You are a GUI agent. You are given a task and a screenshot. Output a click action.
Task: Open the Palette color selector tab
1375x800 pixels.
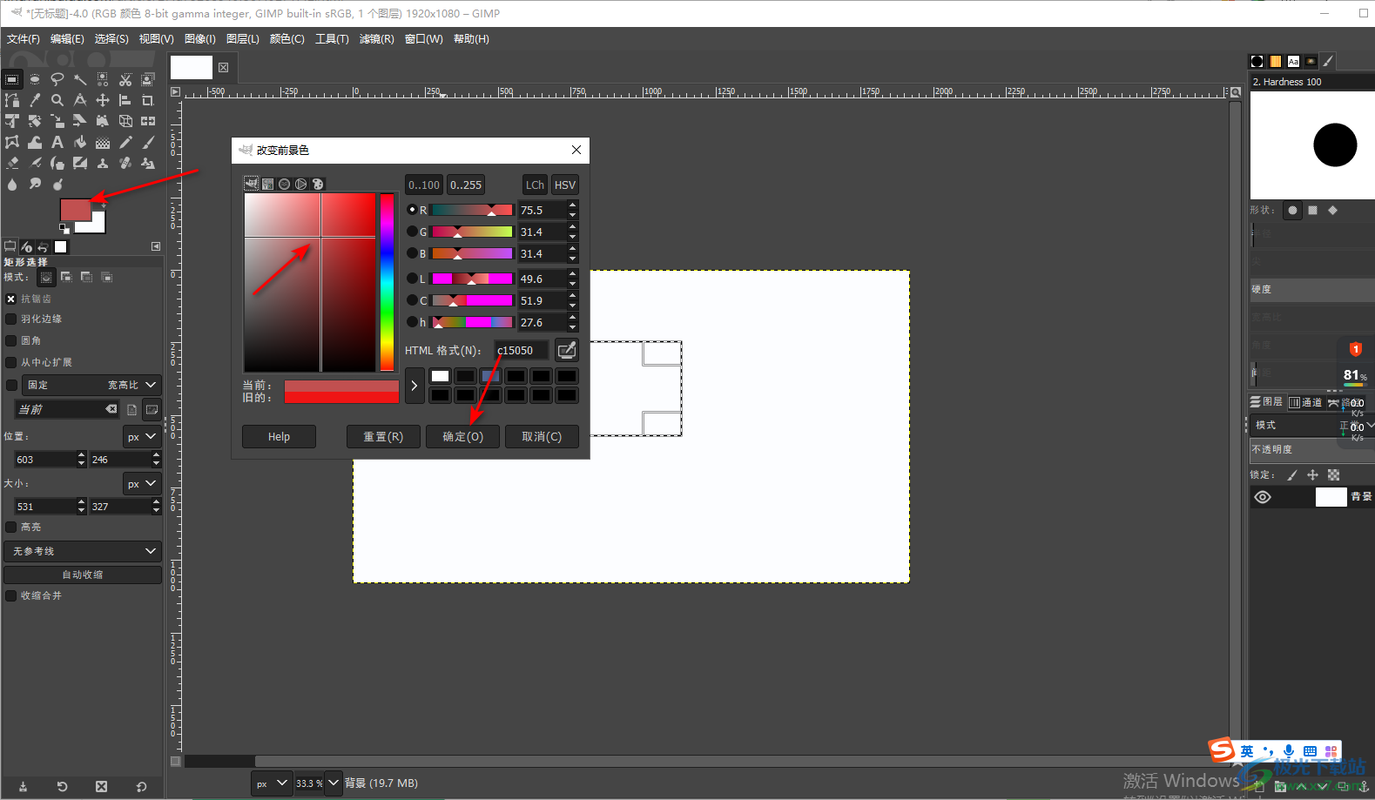tap(317, 184)
